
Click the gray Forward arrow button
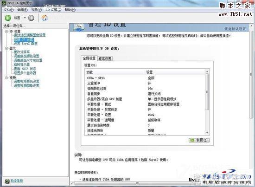click(31, 18)
